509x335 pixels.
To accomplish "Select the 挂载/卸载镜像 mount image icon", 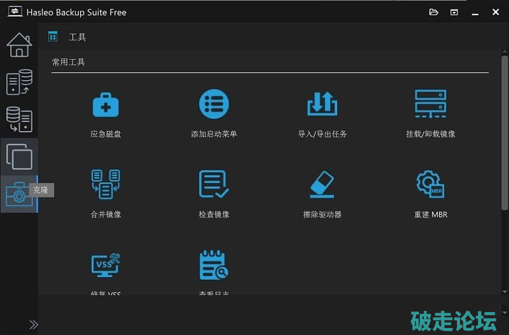I will 430,104.
